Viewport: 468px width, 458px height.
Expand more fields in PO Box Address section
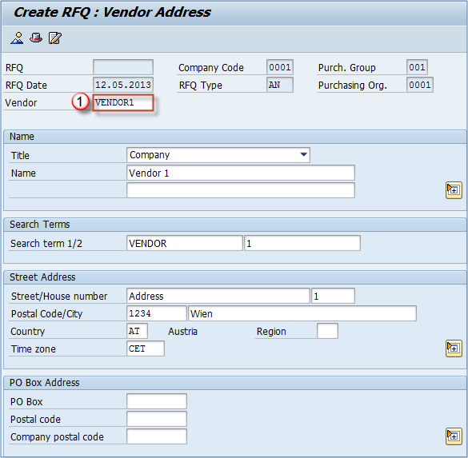[454, 436]
